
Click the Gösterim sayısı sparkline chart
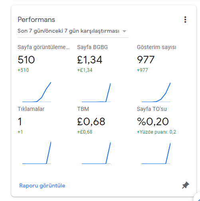(x=156, y=92)
